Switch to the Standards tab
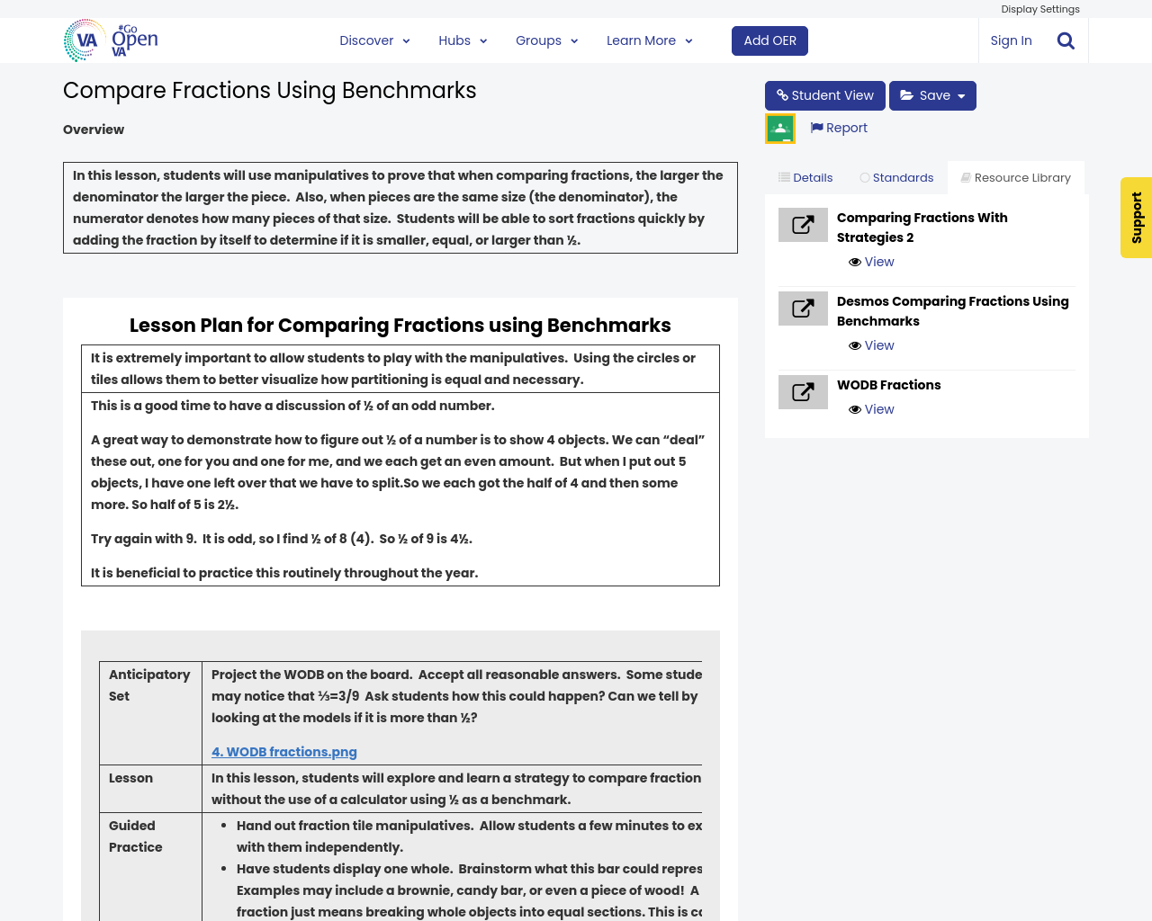The width and height of the screenshot is (1152, 921). point(896,178)
